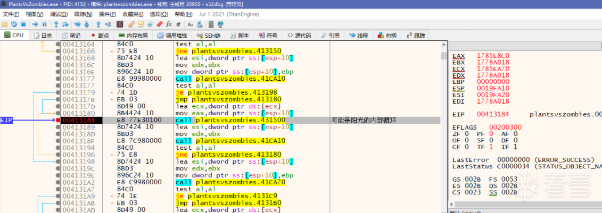Open the Scylla plugin icon
The width and height of the screenshot is (602, 213).
click(x=120, y=24)
